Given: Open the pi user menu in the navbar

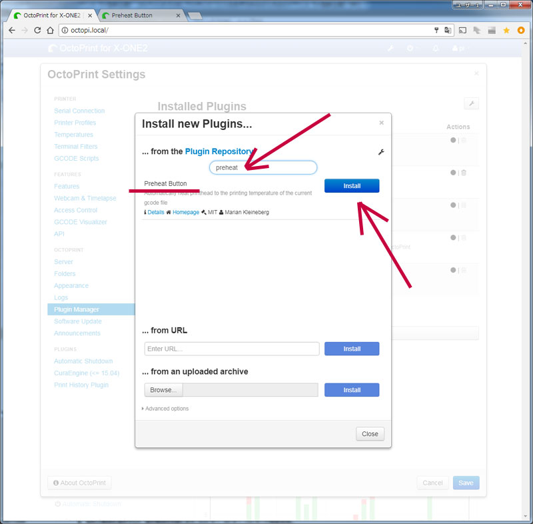Looking at the screenshot, I should pyautogui.click(x=460, y=48).
